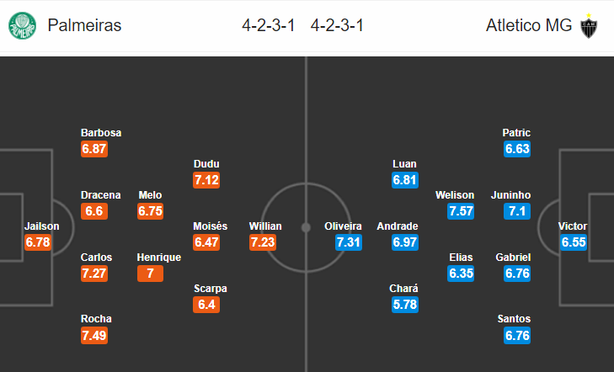Open the Scarpa player name
Screen dimensions: 614x372
(211, 289)
